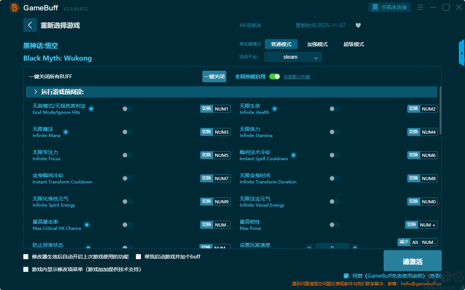Go back with the arrow beside 重新选择游戏

pos(30,25)
